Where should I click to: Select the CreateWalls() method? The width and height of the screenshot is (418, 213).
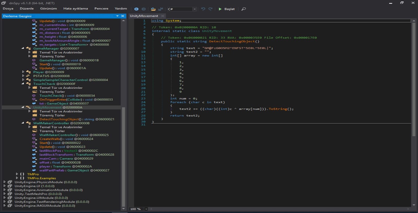(66, 139)
